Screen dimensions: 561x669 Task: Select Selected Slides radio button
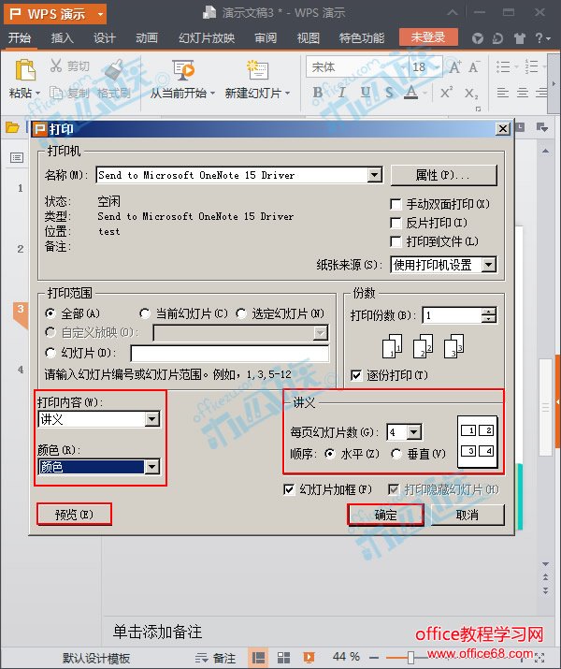[x=241, y=313]
